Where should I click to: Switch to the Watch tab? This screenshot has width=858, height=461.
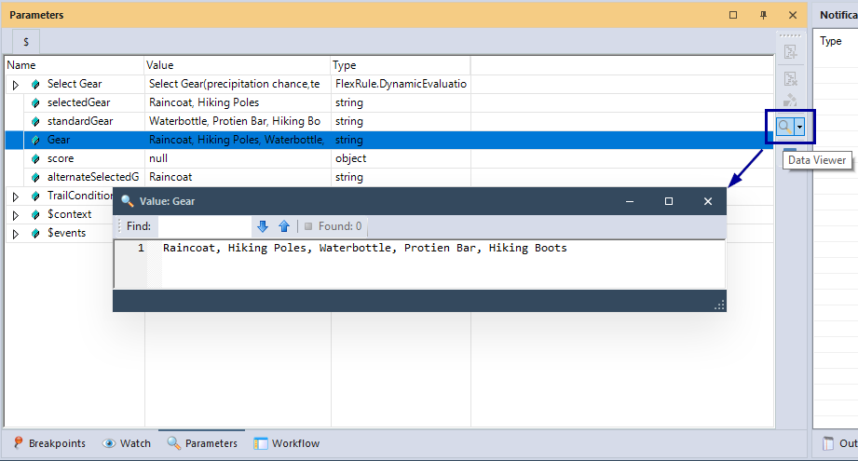(x=127, y=443)
